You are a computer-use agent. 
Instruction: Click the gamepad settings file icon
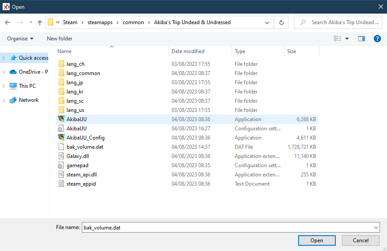(x=61, y=165)
